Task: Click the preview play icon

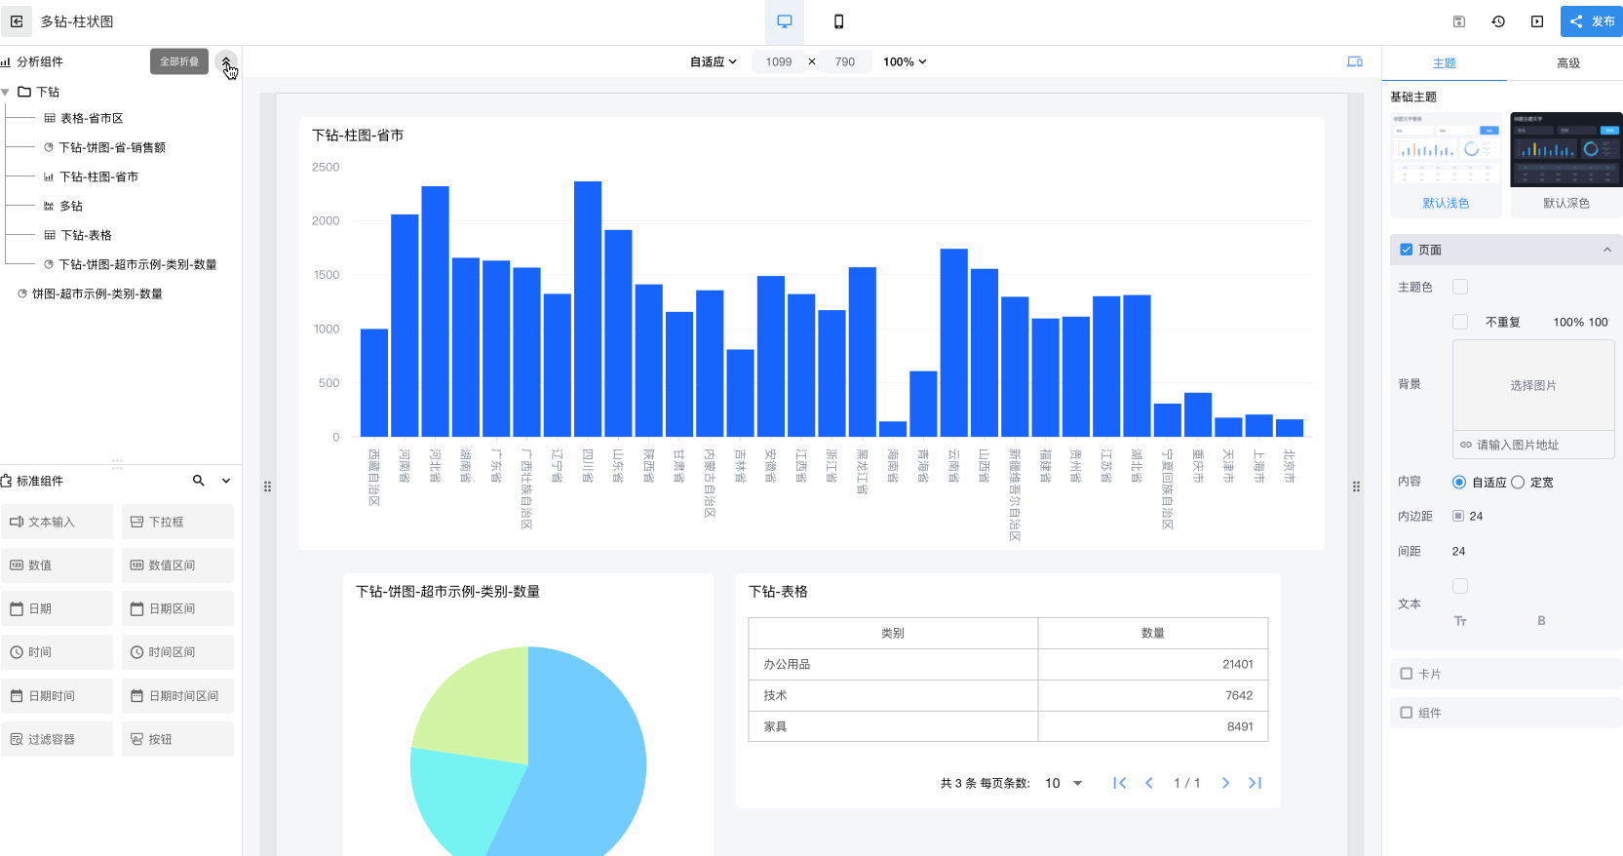Action: [x=1537, y=21]
